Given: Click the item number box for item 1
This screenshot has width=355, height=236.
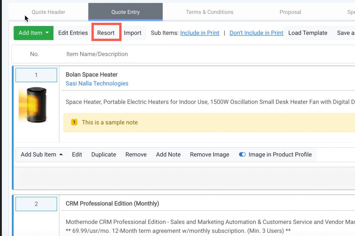Looking at the screenshot, I should tap(36, 75).
